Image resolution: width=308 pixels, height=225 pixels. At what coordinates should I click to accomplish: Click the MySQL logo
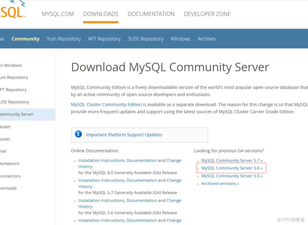[x=13, y=9]
